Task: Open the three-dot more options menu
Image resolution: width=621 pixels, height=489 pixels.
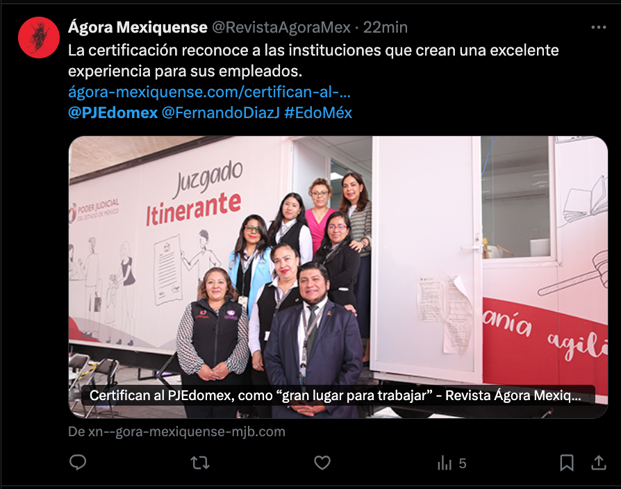Action: (x=599, y=27)
